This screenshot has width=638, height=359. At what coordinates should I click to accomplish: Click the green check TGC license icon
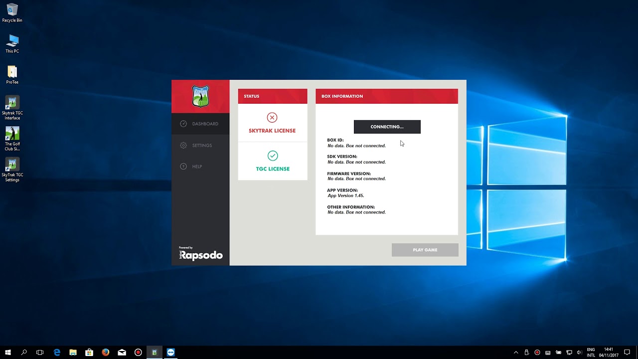[x=272, y=156]
